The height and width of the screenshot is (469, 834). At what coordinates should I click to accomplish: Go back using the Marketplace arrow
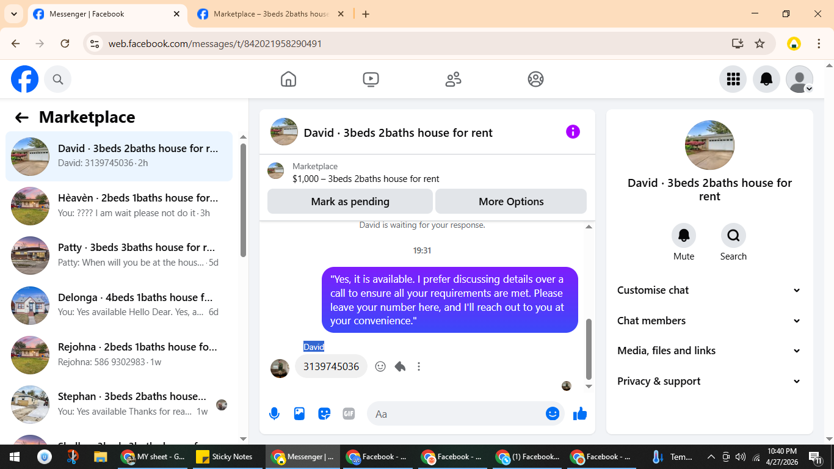pos(22,117)
